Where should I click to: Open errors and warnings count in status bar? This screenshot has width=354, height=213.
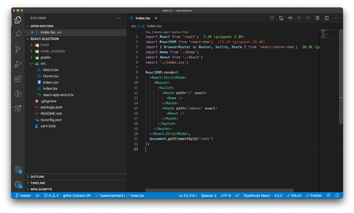[x=51, y=196]
